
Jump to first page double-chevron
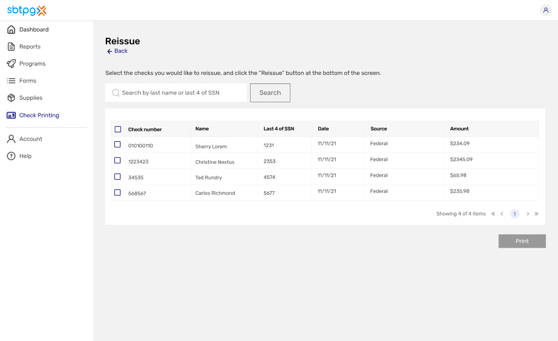pos(493,214)
